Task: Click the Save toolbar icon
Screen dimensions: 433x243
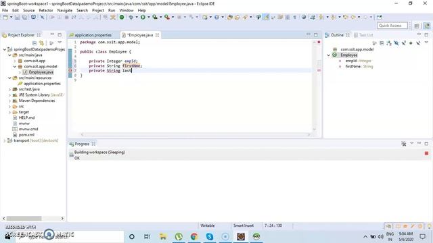Action: (17, 17)
